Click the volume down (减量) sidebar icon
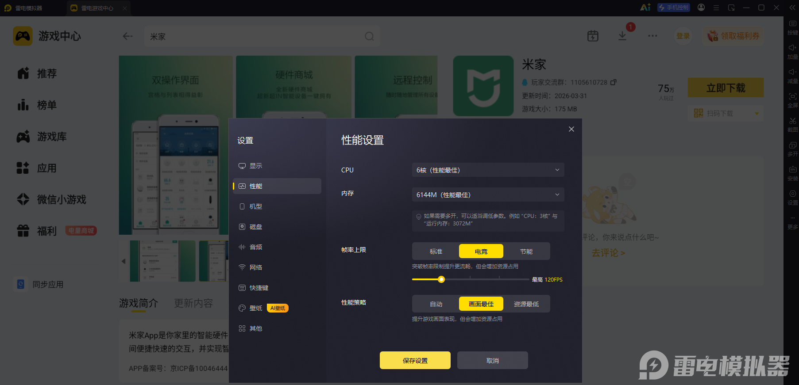Screen dimensions: 799x385 792,76
